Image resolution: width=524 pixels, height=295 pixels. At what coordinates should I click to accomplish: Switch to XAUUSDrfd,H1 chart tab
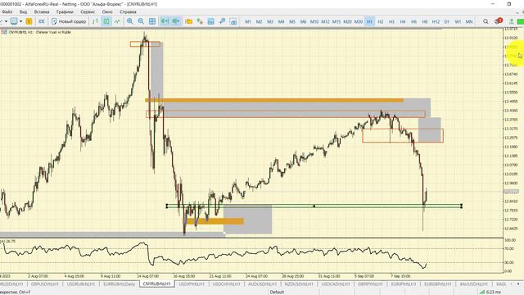click(473, 284)
